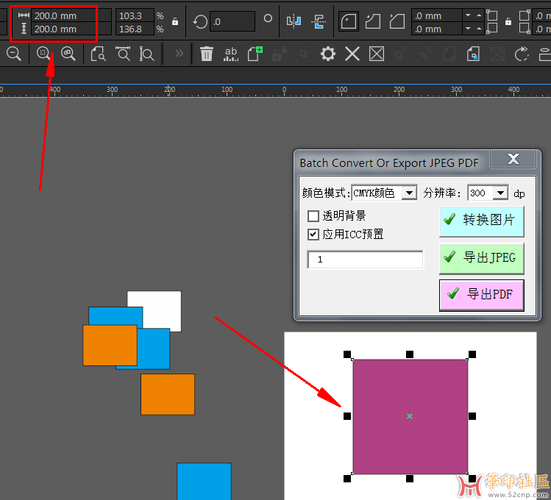Select the chamfered corner style

[x=397, y=21]
